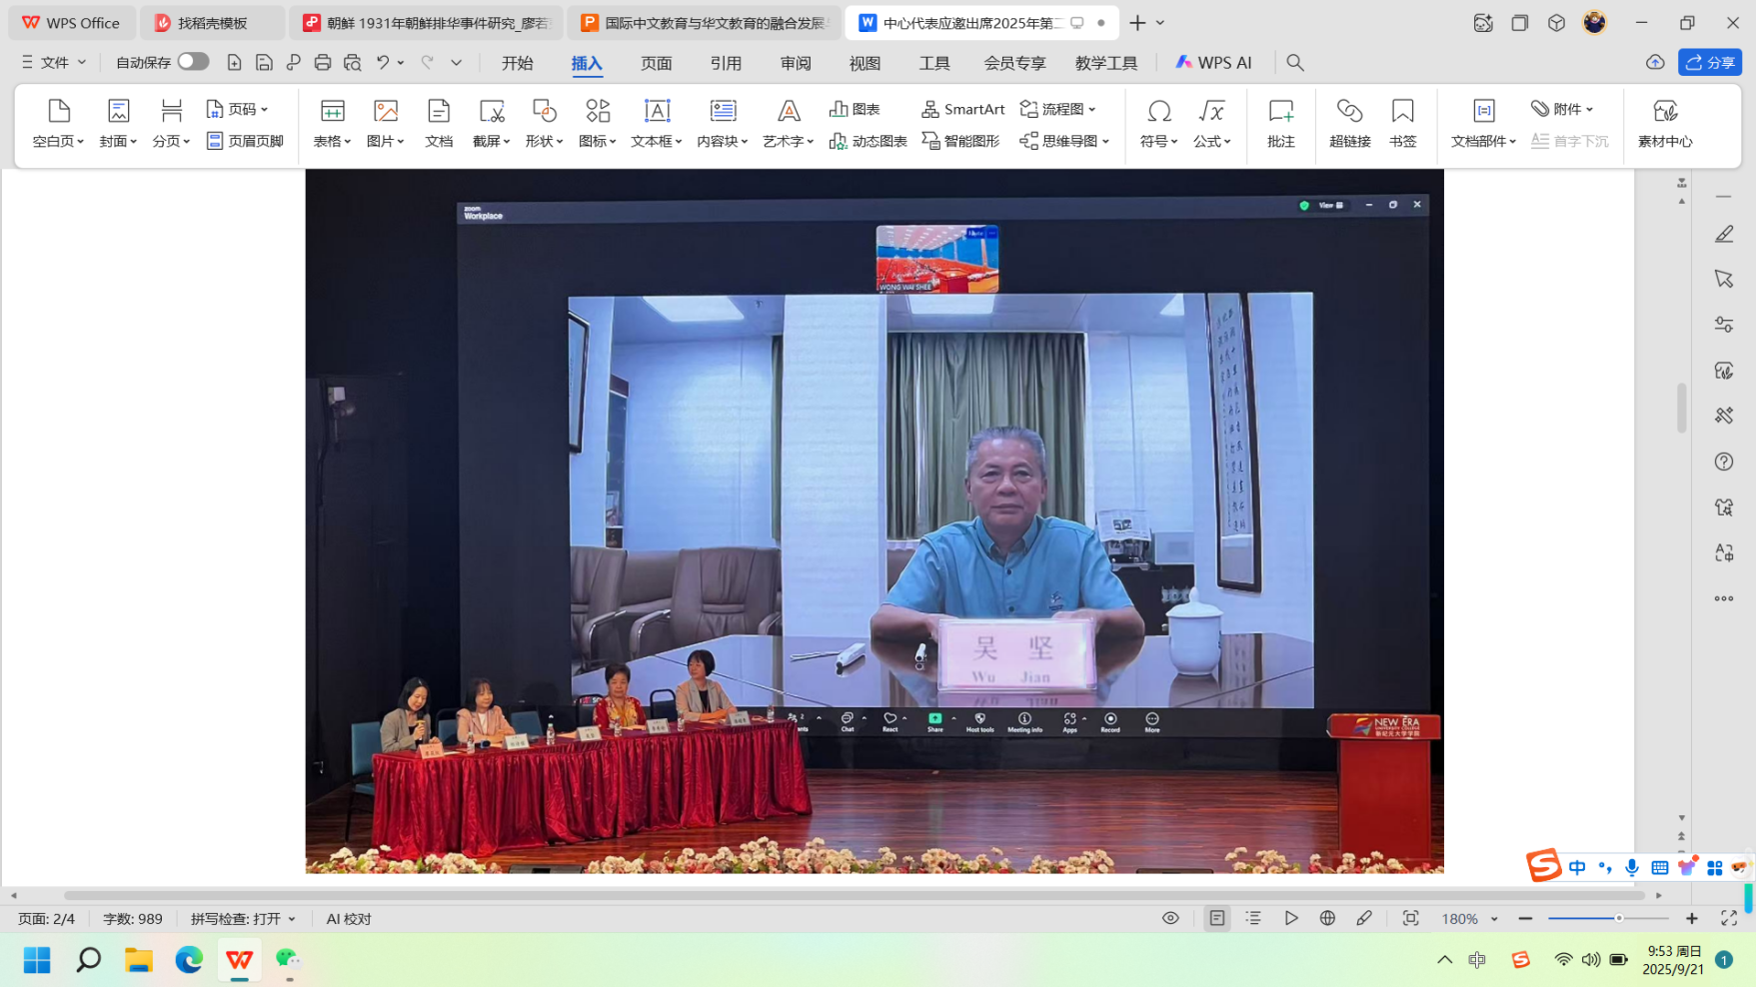The height and width of the screenshot is (987, 1756).
Task: Switch to the 审阅 (Review) ribbon tab
Action: pyautogui.click(x=795, y=63)
